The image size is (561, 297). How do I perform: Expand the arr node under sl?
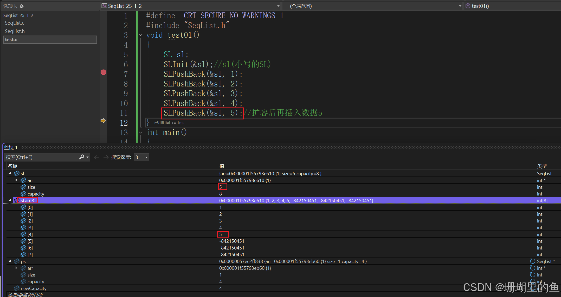tap(16, 180)
